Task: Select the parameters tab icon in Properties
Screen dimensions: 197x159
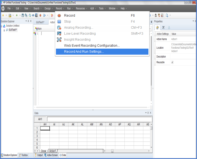Action: tap(163, 28)
